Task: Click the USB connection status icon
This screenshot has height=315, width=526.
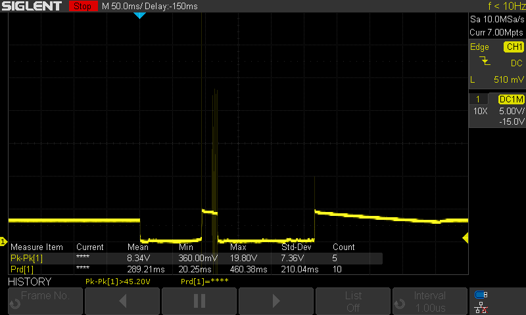Action: (481, 294)
